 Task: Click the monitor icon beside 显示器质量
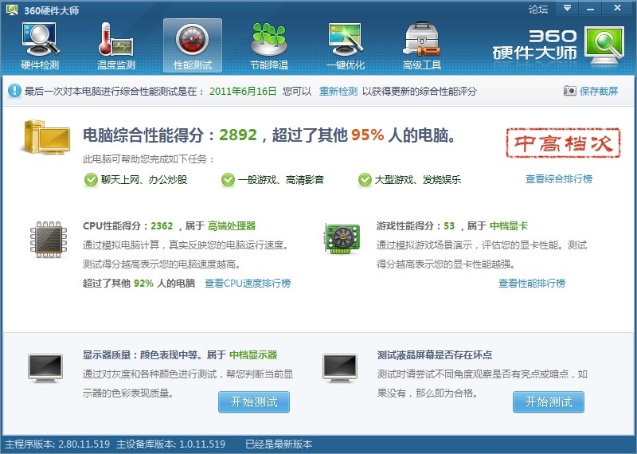pos(45,368)
